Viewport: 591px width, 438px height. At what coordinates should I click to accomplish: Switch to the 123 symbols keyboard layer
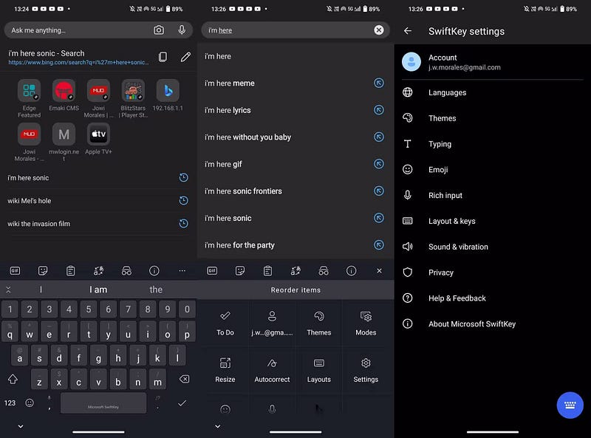click(x=10, y=403)
